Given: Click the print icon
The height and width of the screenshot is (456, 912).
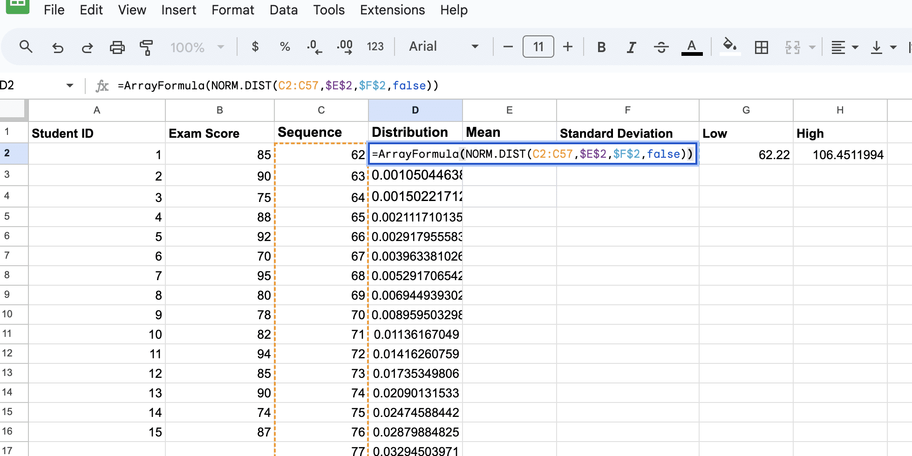Looking at the screenshot, I should pyautogui.click(x=117, y=47).
